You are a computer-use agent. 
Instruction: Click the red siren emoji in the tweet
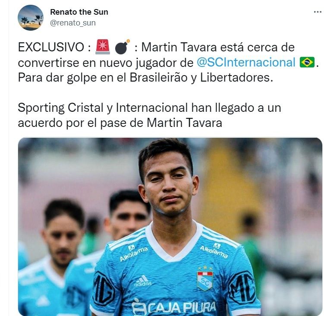point(103,47)
